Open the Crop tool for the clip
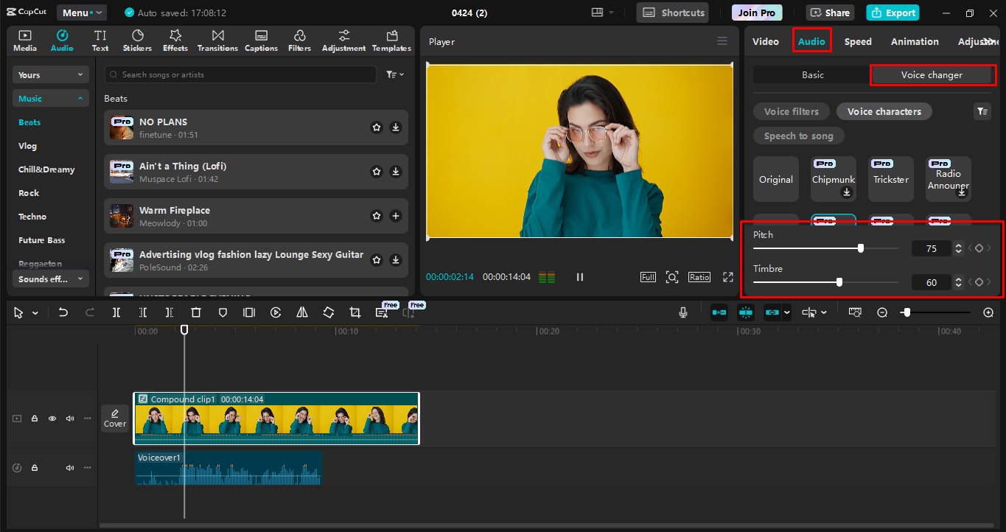1006x532 pixels. click(354, 312)
